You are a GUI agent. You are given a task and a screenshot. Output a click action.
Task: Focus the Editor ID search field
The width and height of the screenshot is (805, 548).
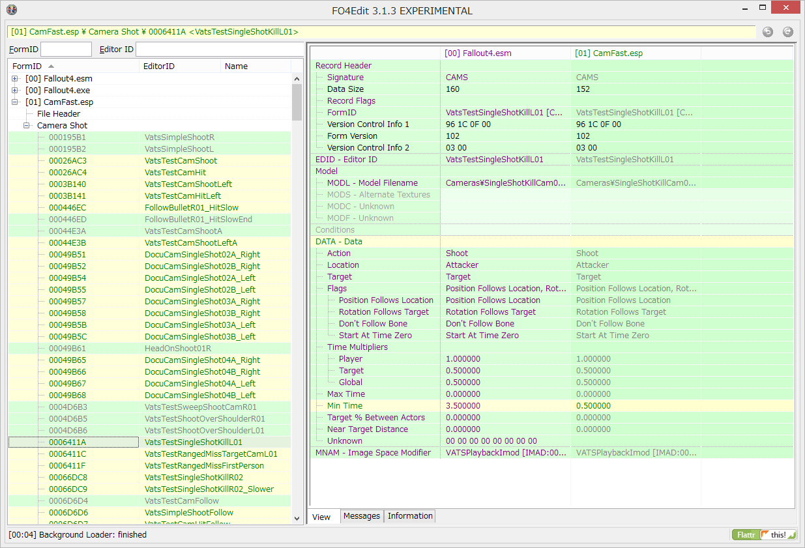[220, 50]
